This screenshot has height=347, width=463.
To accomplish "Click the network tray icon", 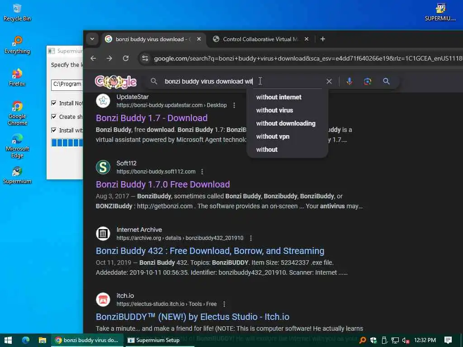I will (395, 340).
